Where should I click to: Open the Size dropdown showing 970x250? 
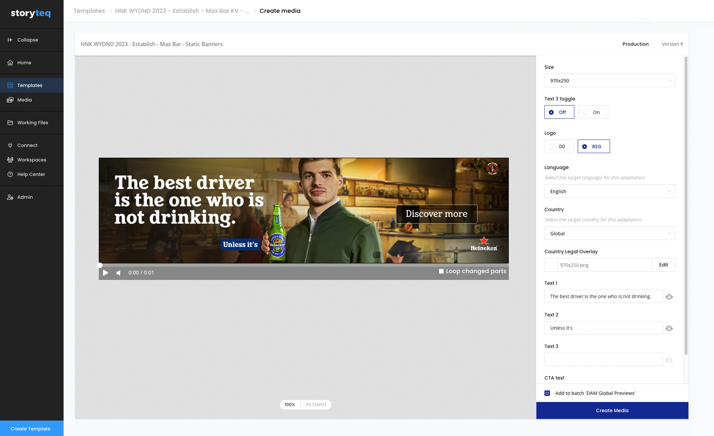coord(609,80)
